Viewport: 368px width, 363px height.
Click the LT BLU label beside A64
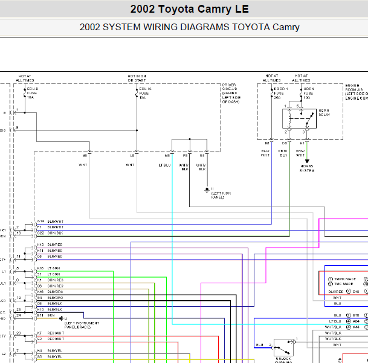(x=335, y=321)
